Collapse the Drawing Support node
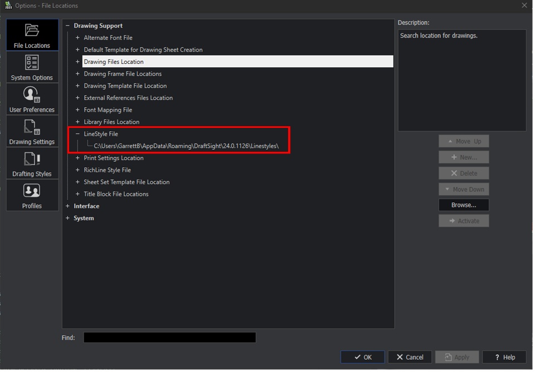The image size is (535, 372). point(67,26)
